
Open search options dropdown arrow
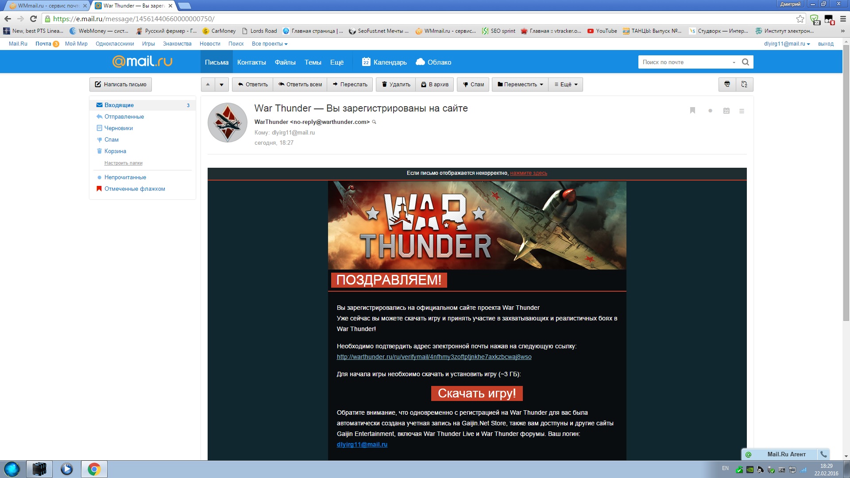coord(734,62)
